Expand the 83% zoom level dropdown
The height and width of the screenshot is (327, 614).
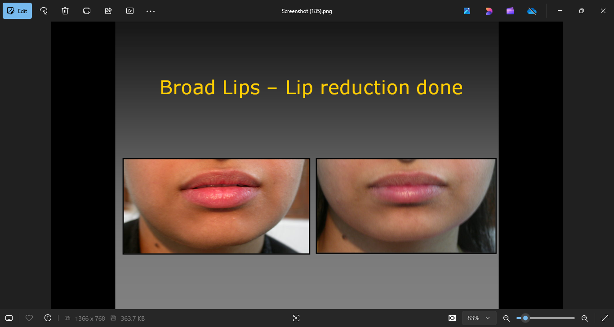479,318
